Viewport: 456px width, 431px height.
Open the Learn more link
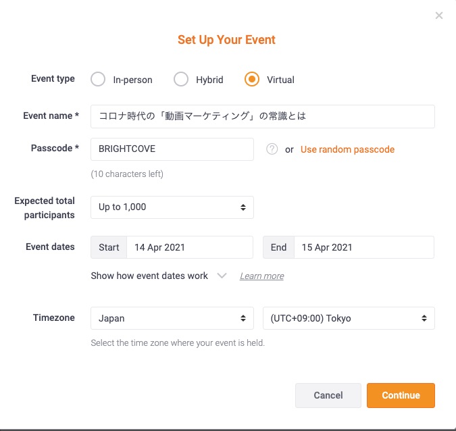click(x=261, y=276)
